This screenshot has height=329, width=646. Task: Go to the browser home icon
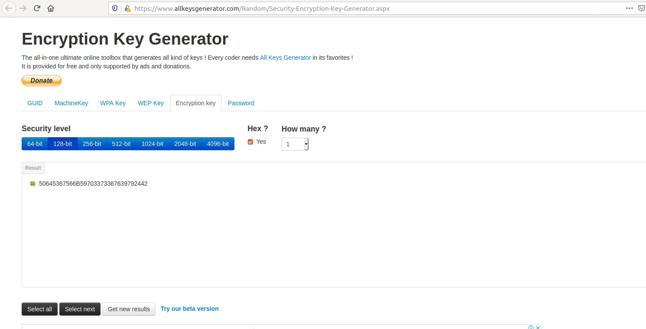[x=51, y=8]
